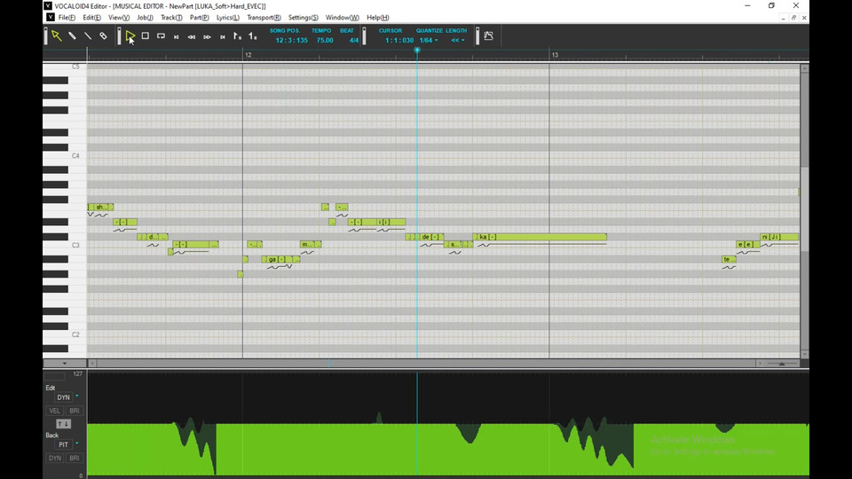This screenshot has height=479, width=852.
Task: Open the Help menu
Action: pos(377,18)
